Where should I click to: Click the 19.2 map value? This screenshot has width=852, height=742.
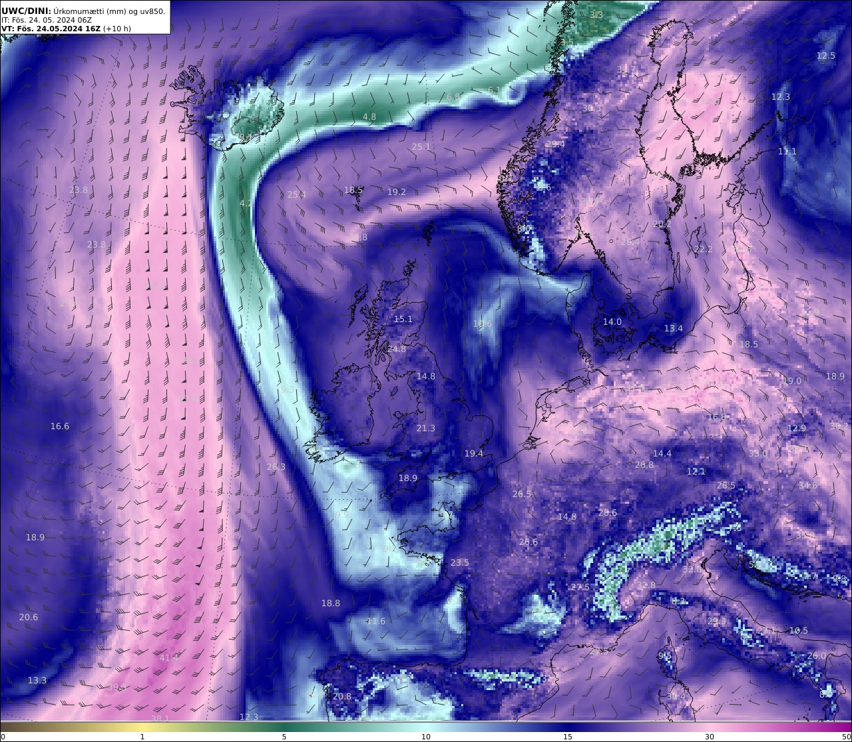[x=397, y=192]
